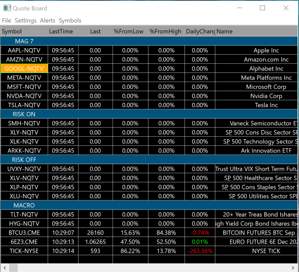Select the AMZN-NQTV symbol cell

point(24,59)
